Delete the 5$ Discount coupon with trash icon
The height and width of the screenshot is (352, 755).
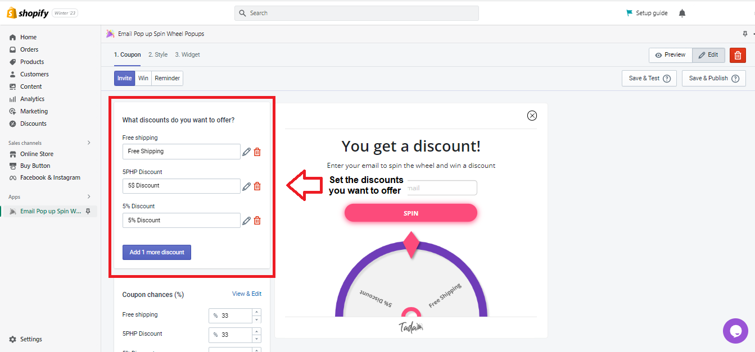coord(257,186)
